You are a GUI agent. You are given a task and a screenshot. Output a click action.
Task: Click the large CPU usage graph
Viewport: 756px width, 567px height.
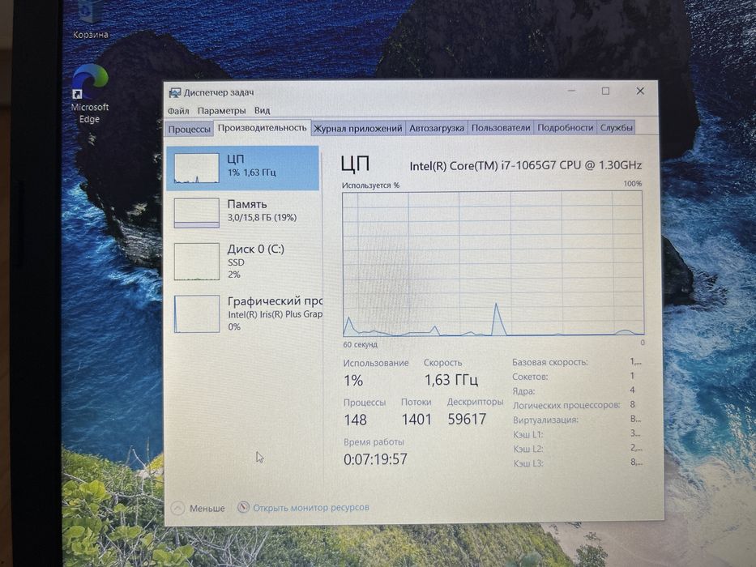tap(493, 264)
